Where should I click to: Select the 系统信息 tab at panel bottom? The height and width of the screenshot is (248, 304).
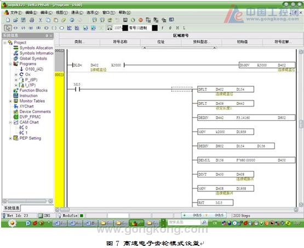(12, 208)
